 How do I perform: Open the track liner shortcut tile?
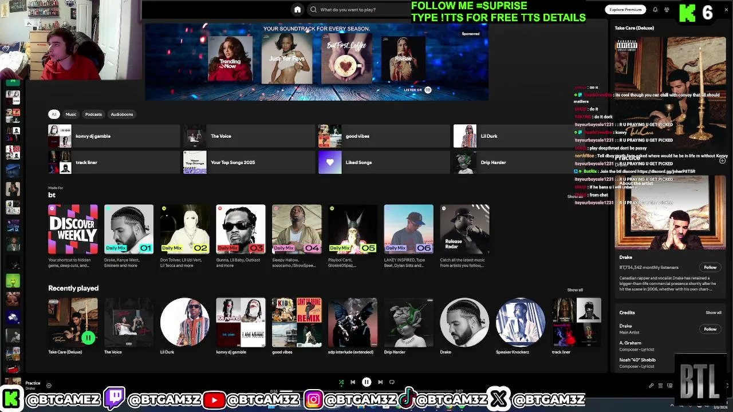[114, 163]
